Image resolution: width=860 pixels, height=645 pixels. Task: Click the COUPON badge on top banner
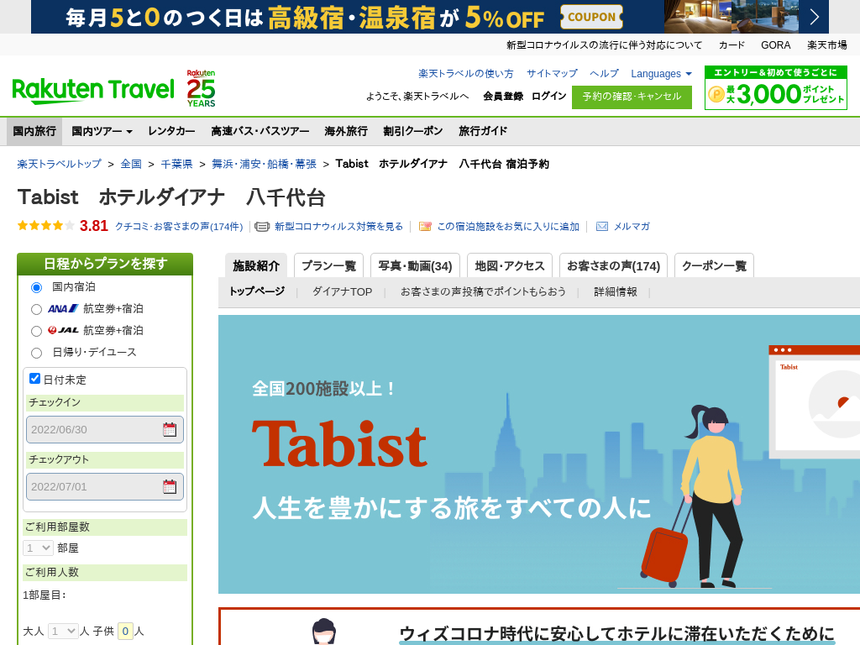tap(591, 17)
